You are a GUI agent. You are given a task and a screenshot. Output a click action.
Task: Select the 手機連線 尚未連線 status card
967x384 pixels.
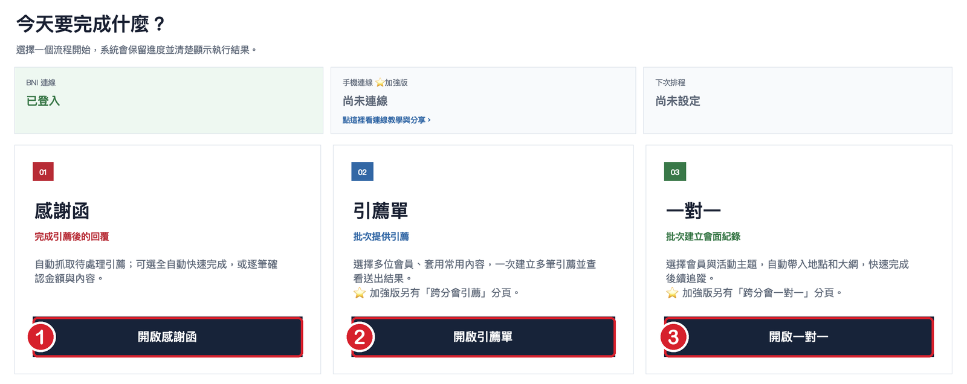(483, 100)
